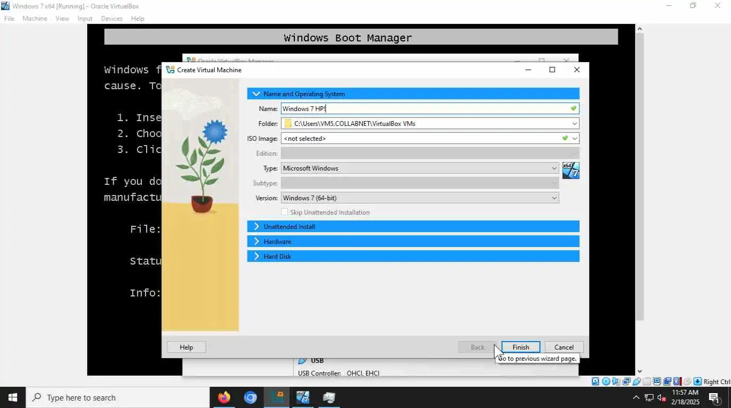The width and height of the screenshot is (731, 408).
Task: Click the network adapters status icon
Action: (x=626, y=381)
